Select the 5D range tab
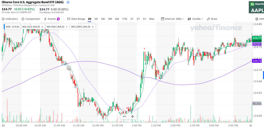This screenshot has width=264, height=130. pos(96,19)
